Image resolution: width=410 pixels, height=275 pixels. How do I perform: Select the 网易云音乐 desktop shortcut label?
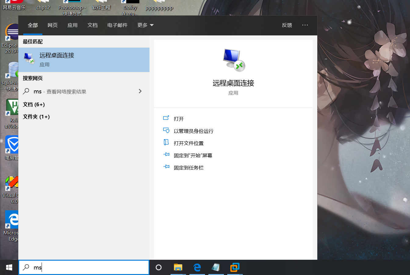pos(14,8)
